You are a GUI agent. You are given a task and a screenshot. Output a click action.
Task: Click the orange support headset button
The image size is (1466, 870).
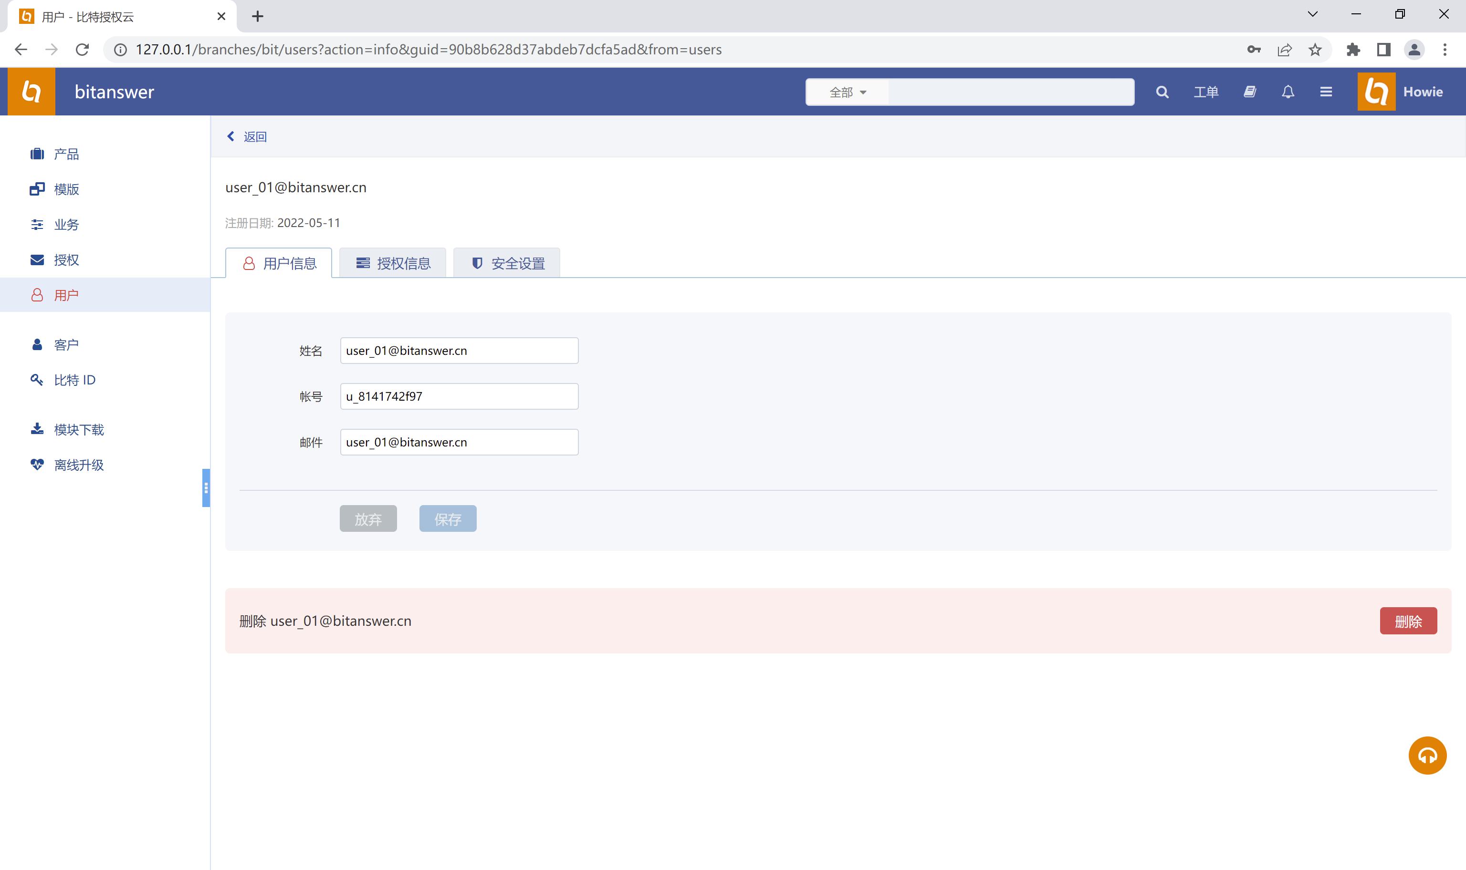(x=1427, y=755)
